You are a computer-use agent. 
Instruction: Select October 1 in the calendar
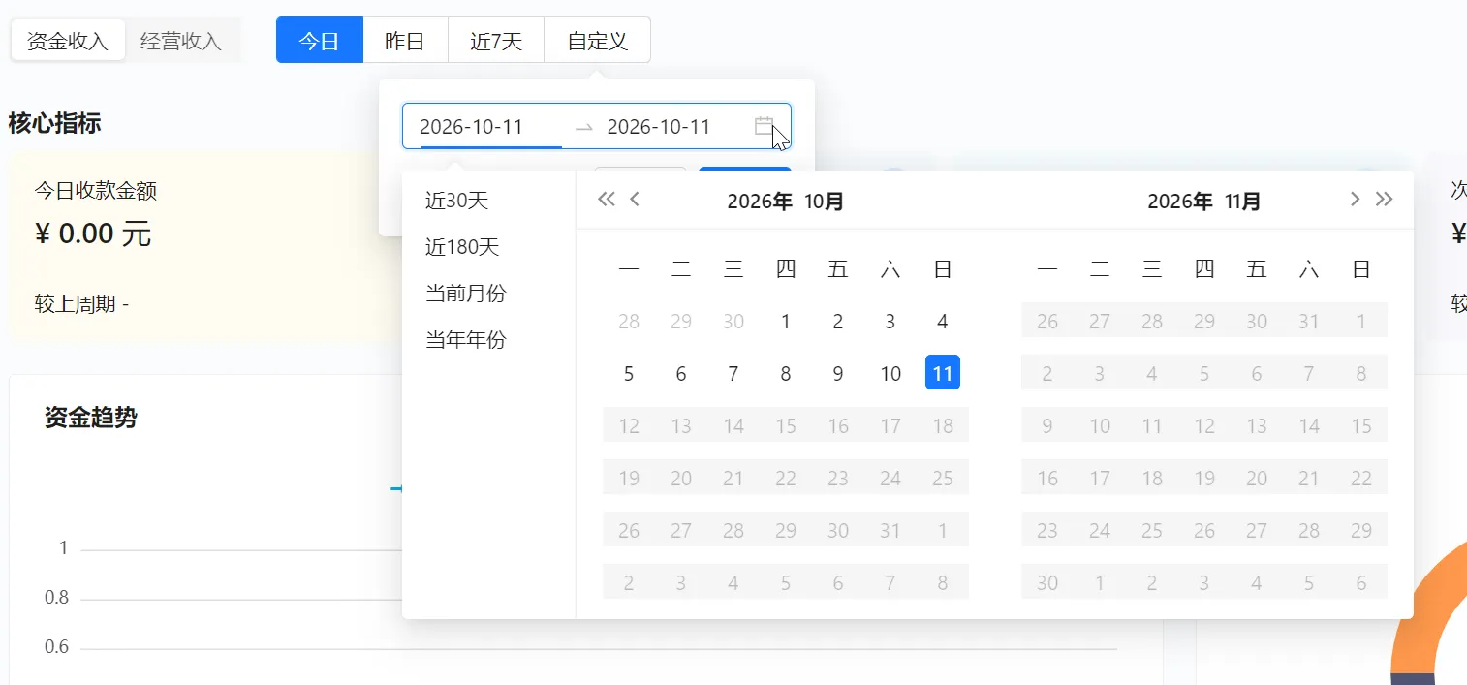pyautogui.click(x=786, y=322)
